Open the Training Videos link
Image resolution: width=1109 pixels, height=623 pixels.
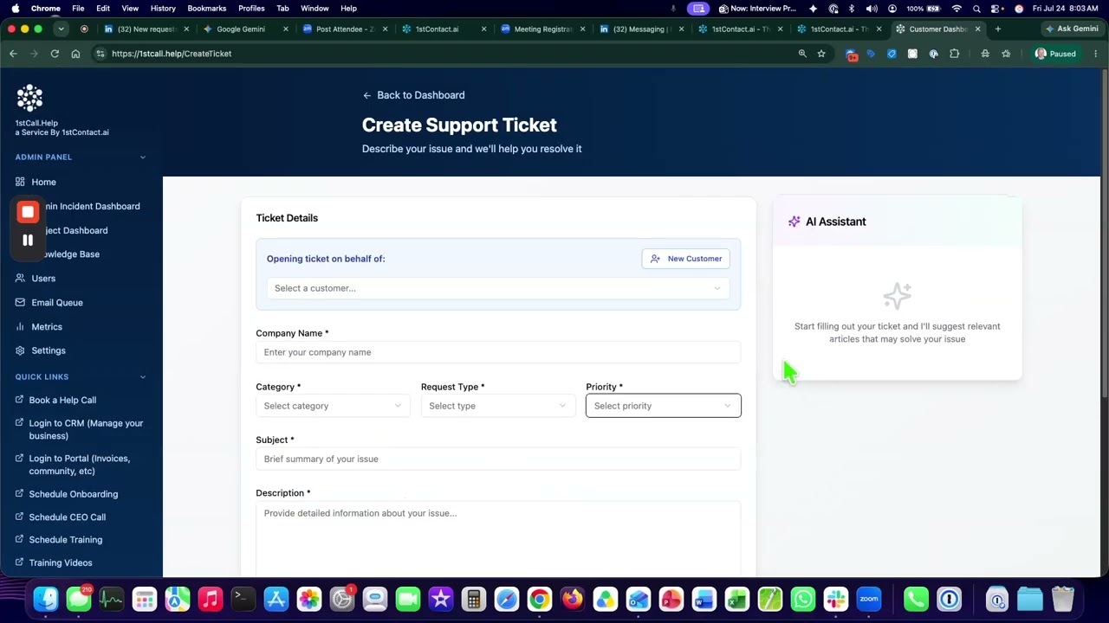pyautogui.click(x=61, y=563)
